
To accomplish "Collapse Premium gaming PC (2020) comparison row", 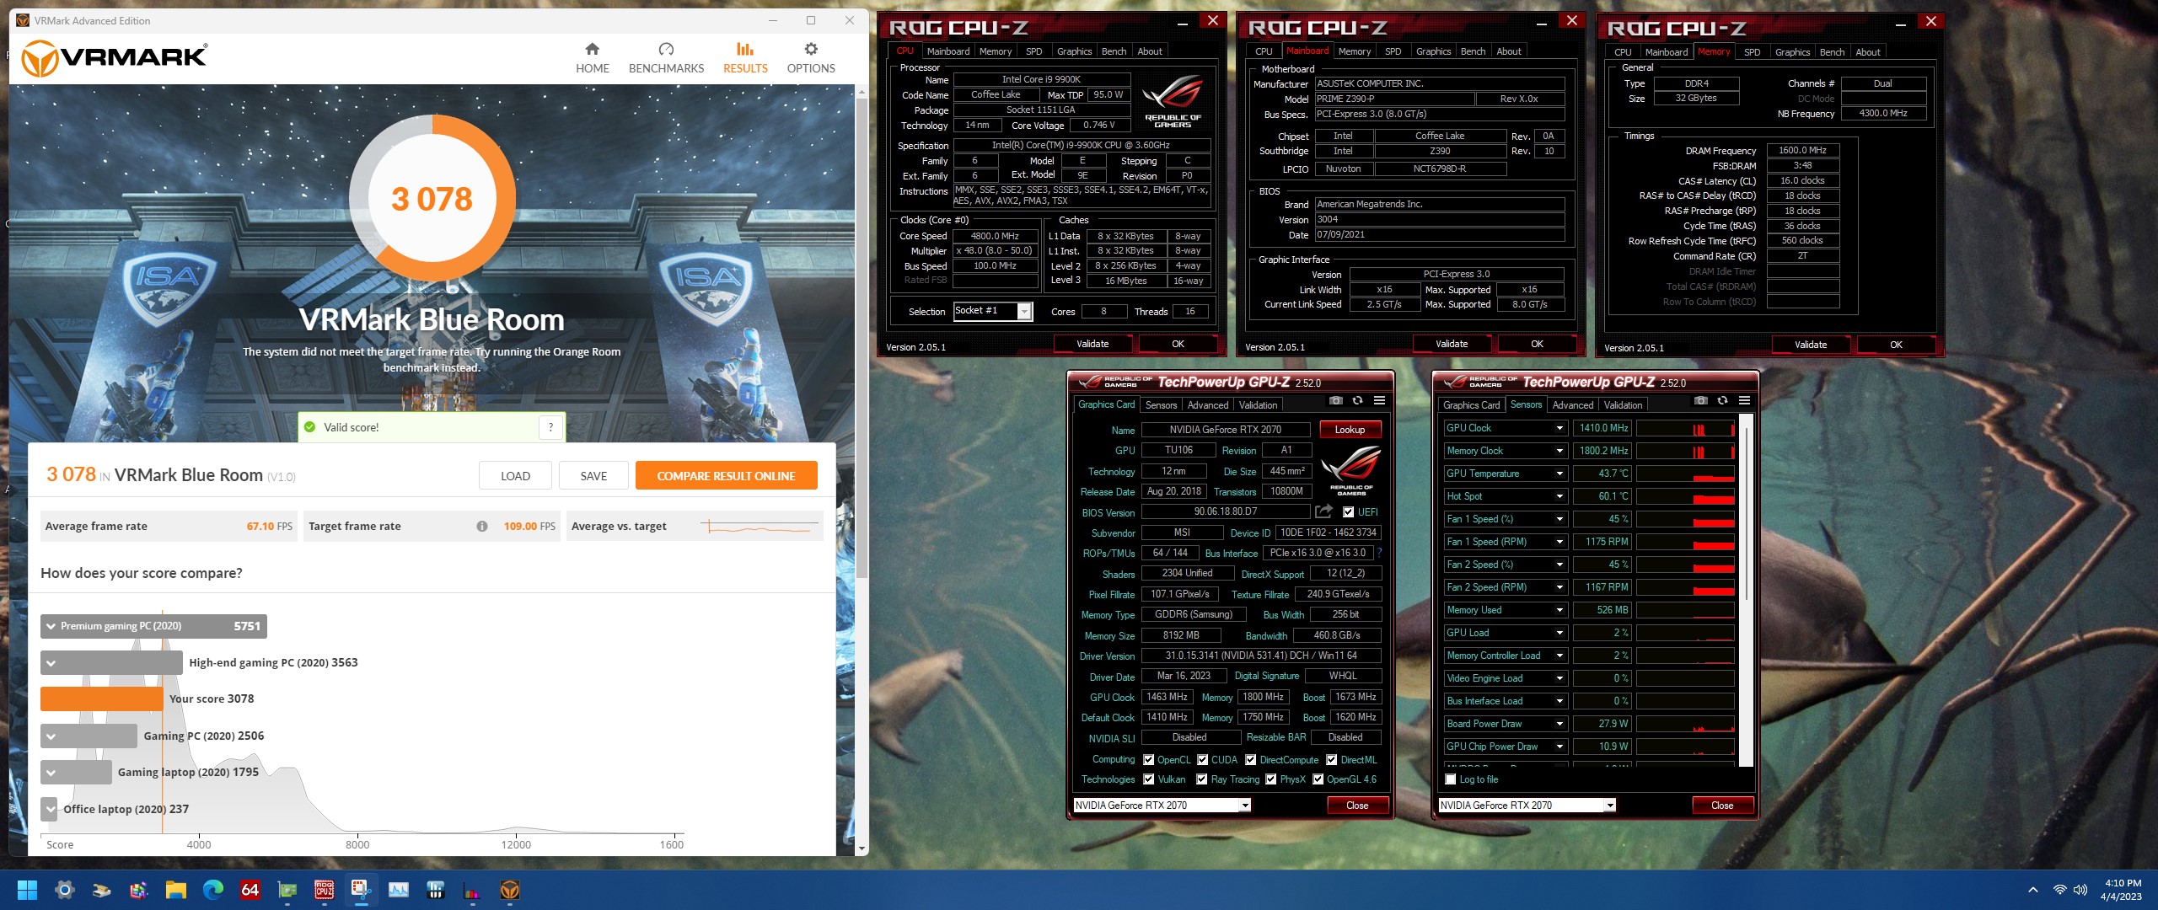I will tap(51, 626).
